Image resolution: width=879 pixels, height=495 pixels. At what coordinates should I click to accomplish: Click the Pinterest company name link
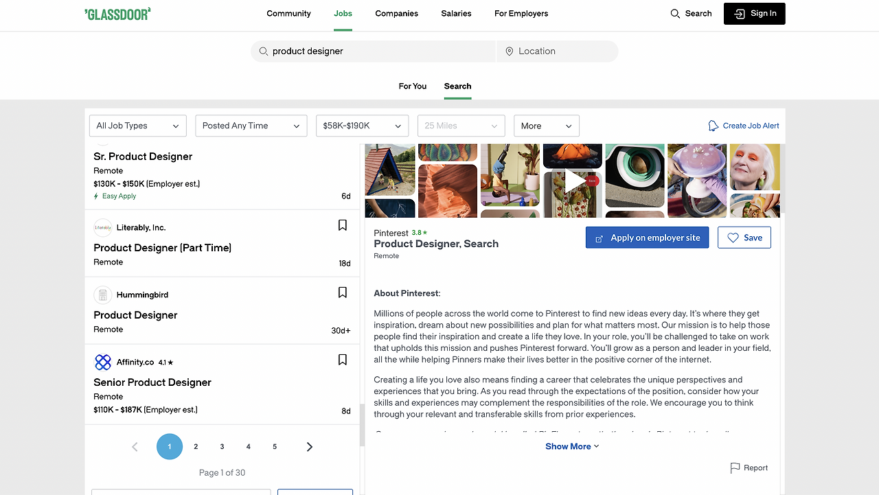(x=391, y=233)
